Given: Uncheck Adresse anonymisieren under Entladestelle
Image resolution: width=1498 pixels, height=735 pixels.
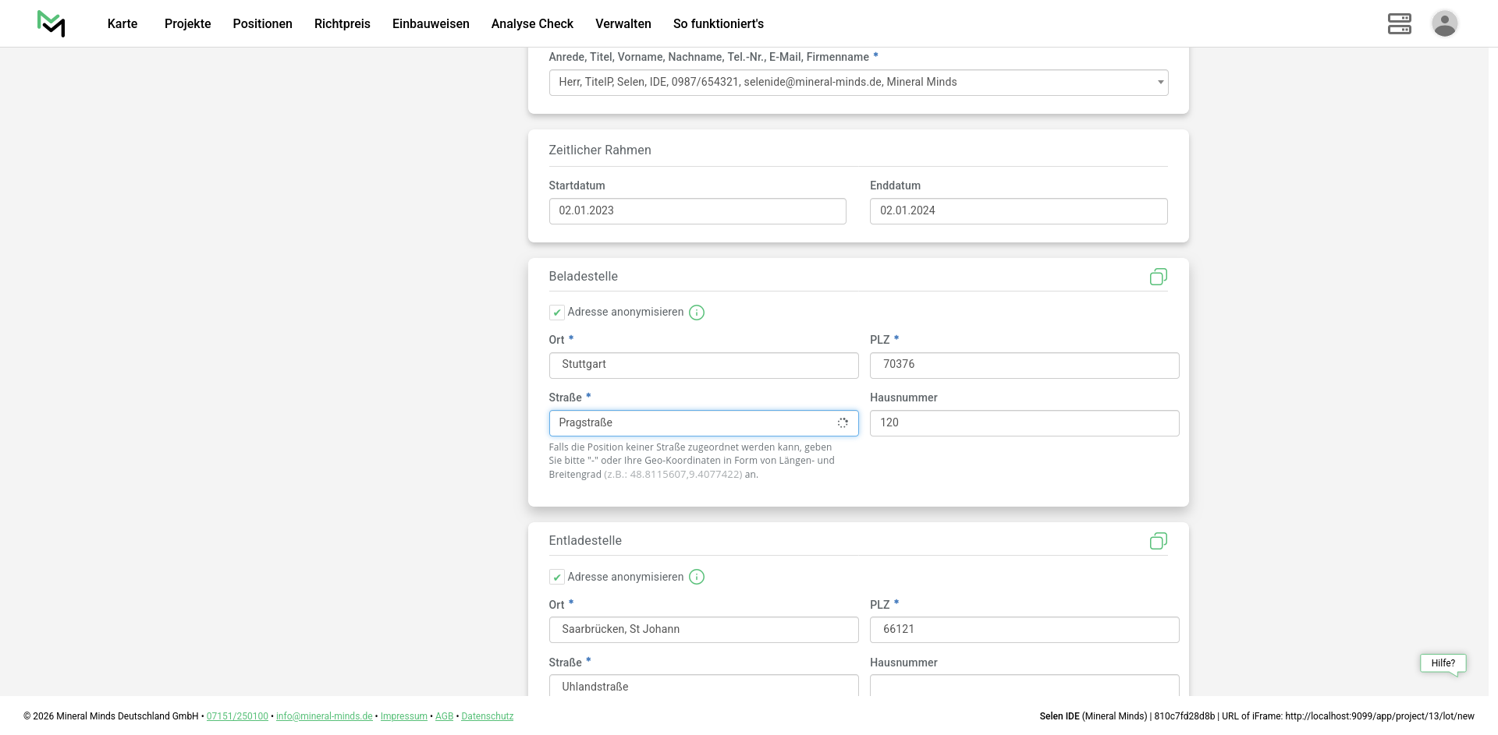Looking at the screenshot, I should 557,577.
